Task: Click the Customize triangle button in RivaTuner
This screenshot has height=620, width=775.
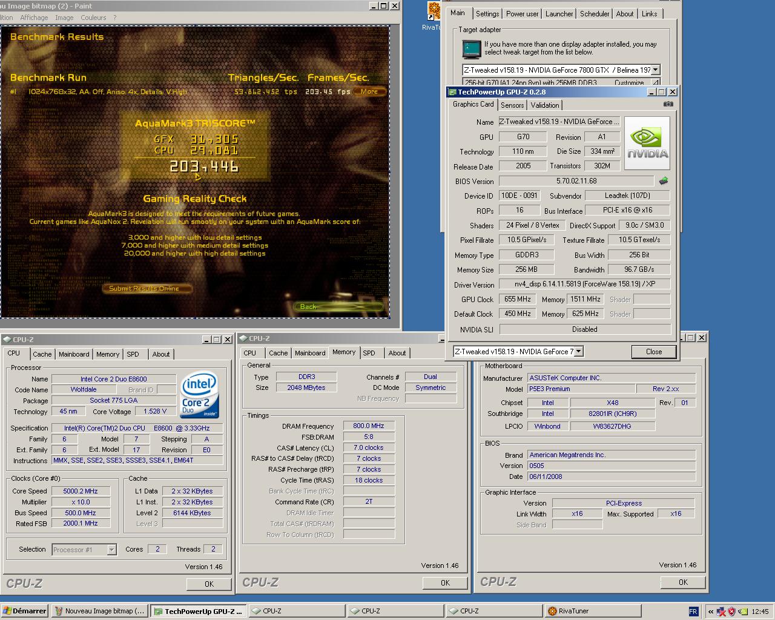Action: (x=656, y=82)
